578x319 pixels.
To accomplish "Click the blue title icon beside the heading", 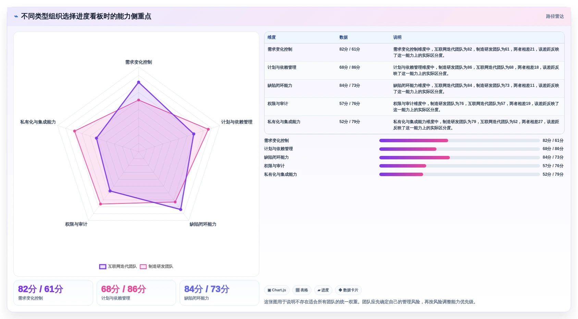I will pyautogui.click(x=16, y=16).
